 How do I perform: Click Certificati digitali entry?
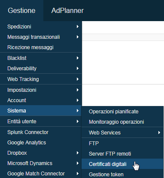[x=122, y=164]
